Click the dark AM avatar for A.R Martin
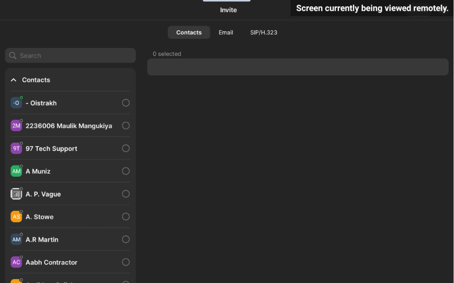Image resolution: width=454 pixels, height=283 pixels. click(x=16, y=239)
